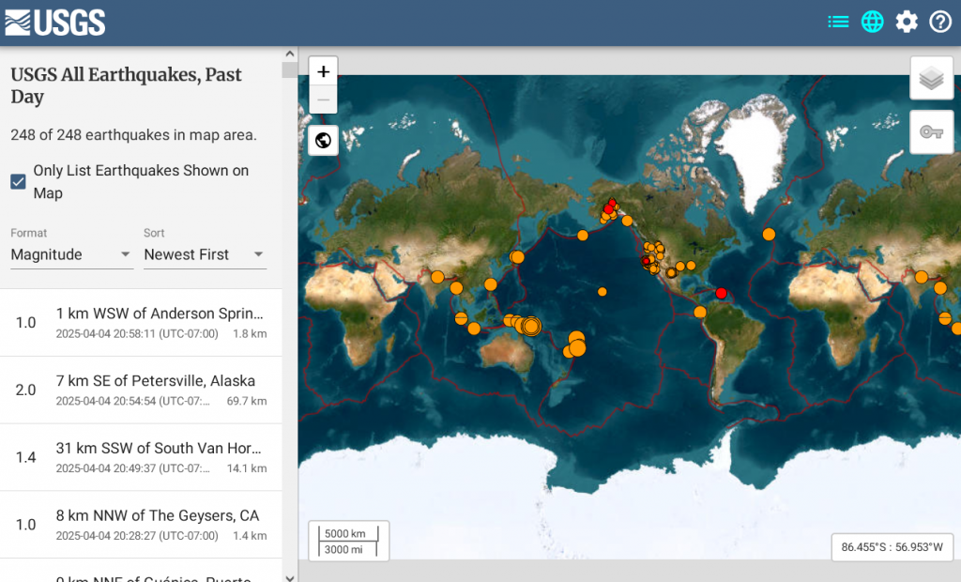
Task: Click the orange earthquake marker in mid-Atlantic
Action: pyautogui.click(x=769, y=235)
